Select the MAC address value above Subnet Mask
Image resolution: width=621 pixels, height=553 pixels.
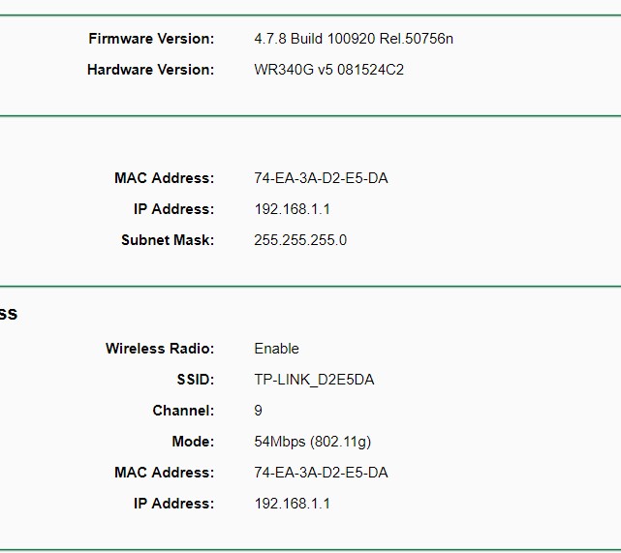pyautogui.click(x=321, y=178)
